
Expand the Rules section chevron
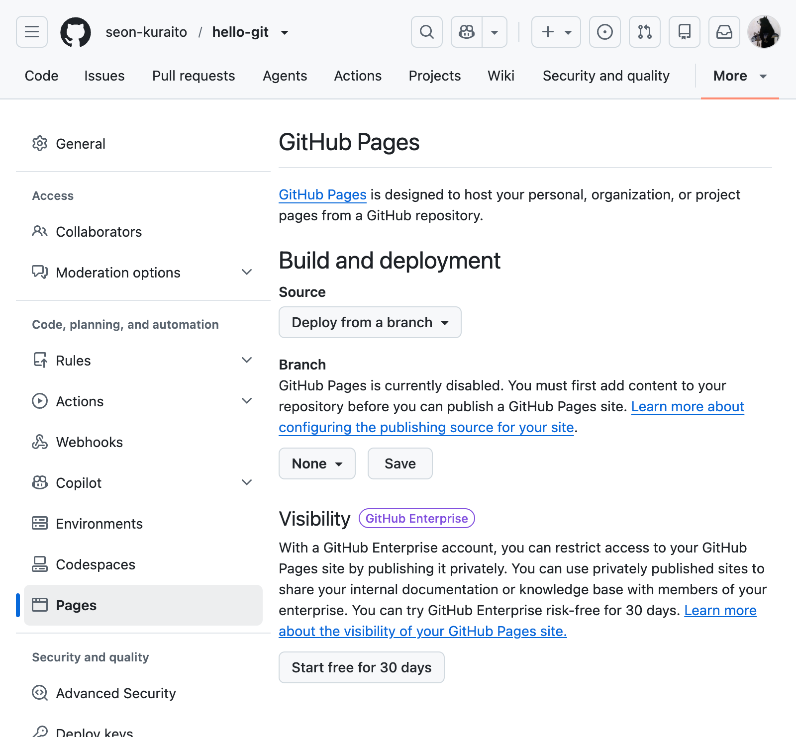(x=247, y=361)
